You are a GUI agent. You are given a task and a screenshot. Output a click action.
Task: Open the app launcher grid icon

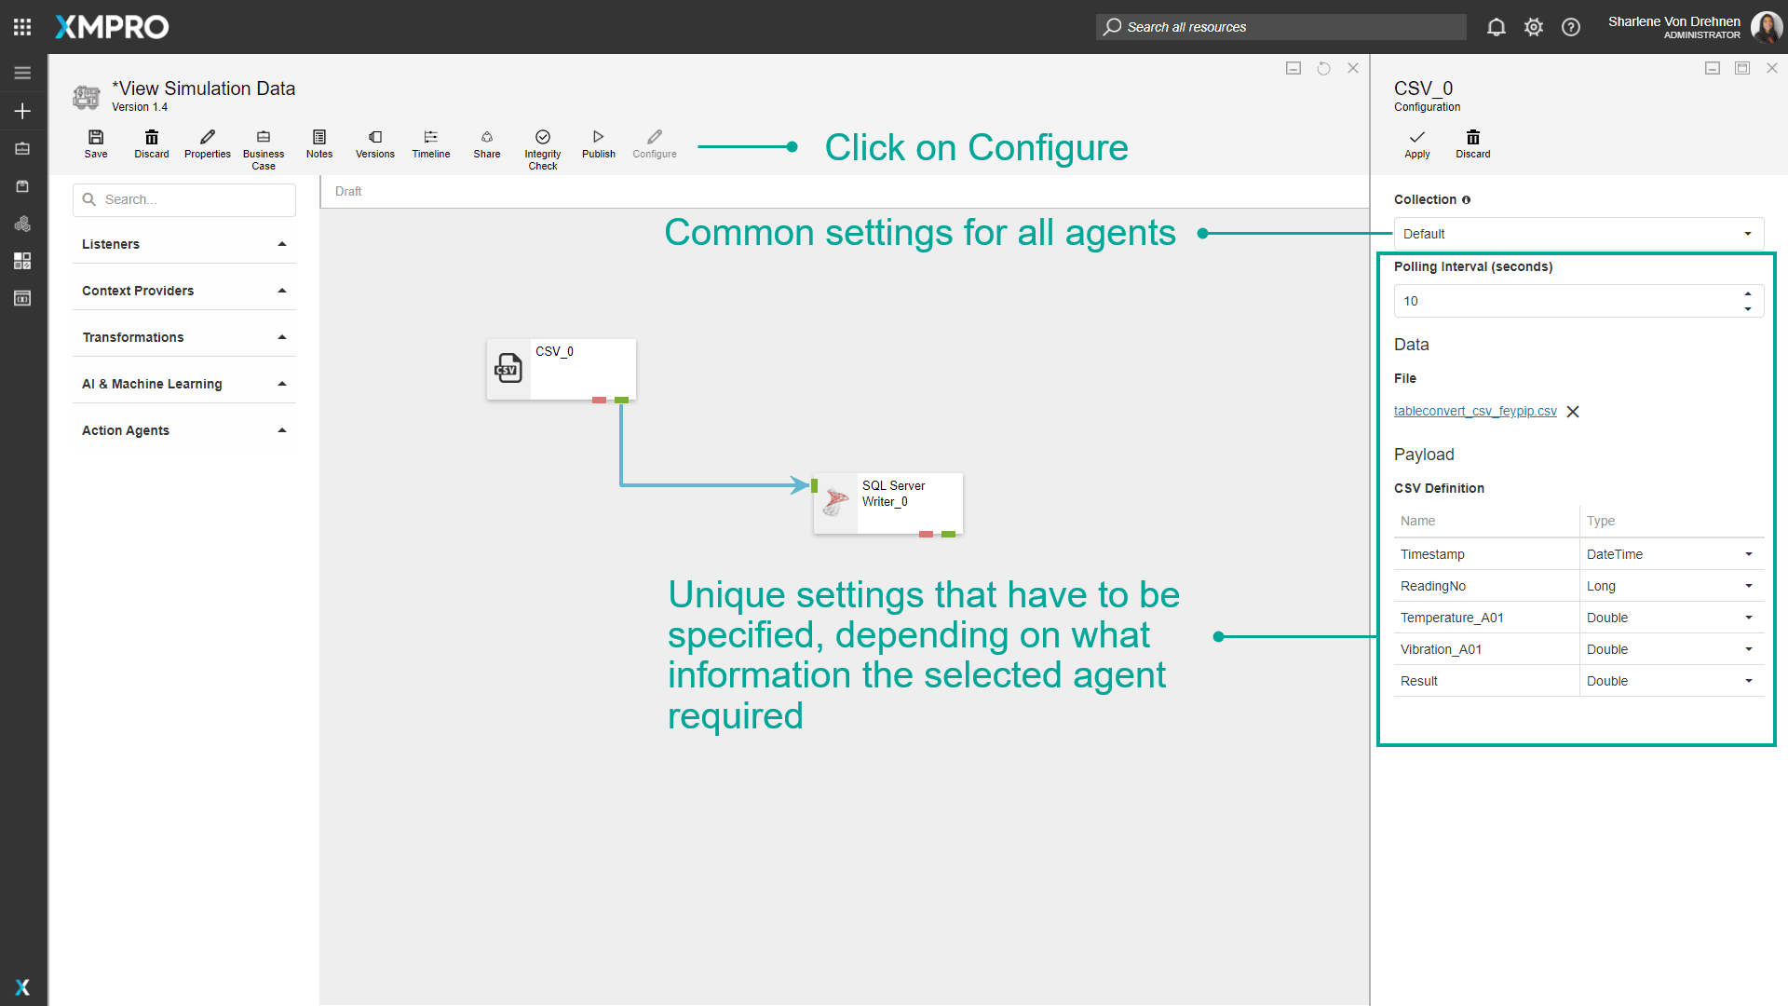pos(22,27)
